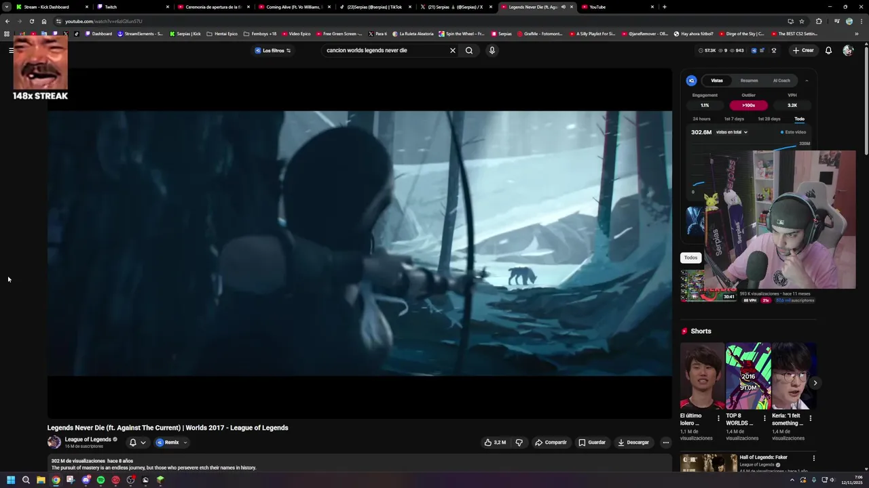Open options for the 'El último lolero' short
869x488 pixels.
coord(718,419)
